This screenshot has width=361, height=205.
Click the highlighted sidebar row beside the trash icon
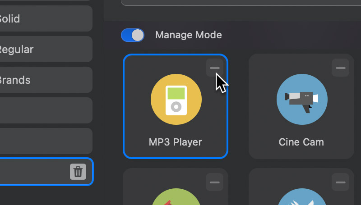tap(32, 172)
